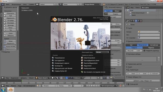This screenshot has width=163, height=92.
Task: Open the sync mode (Без синхронизации) dropdown
Action: pyautogui.click(x=109, y=86)
